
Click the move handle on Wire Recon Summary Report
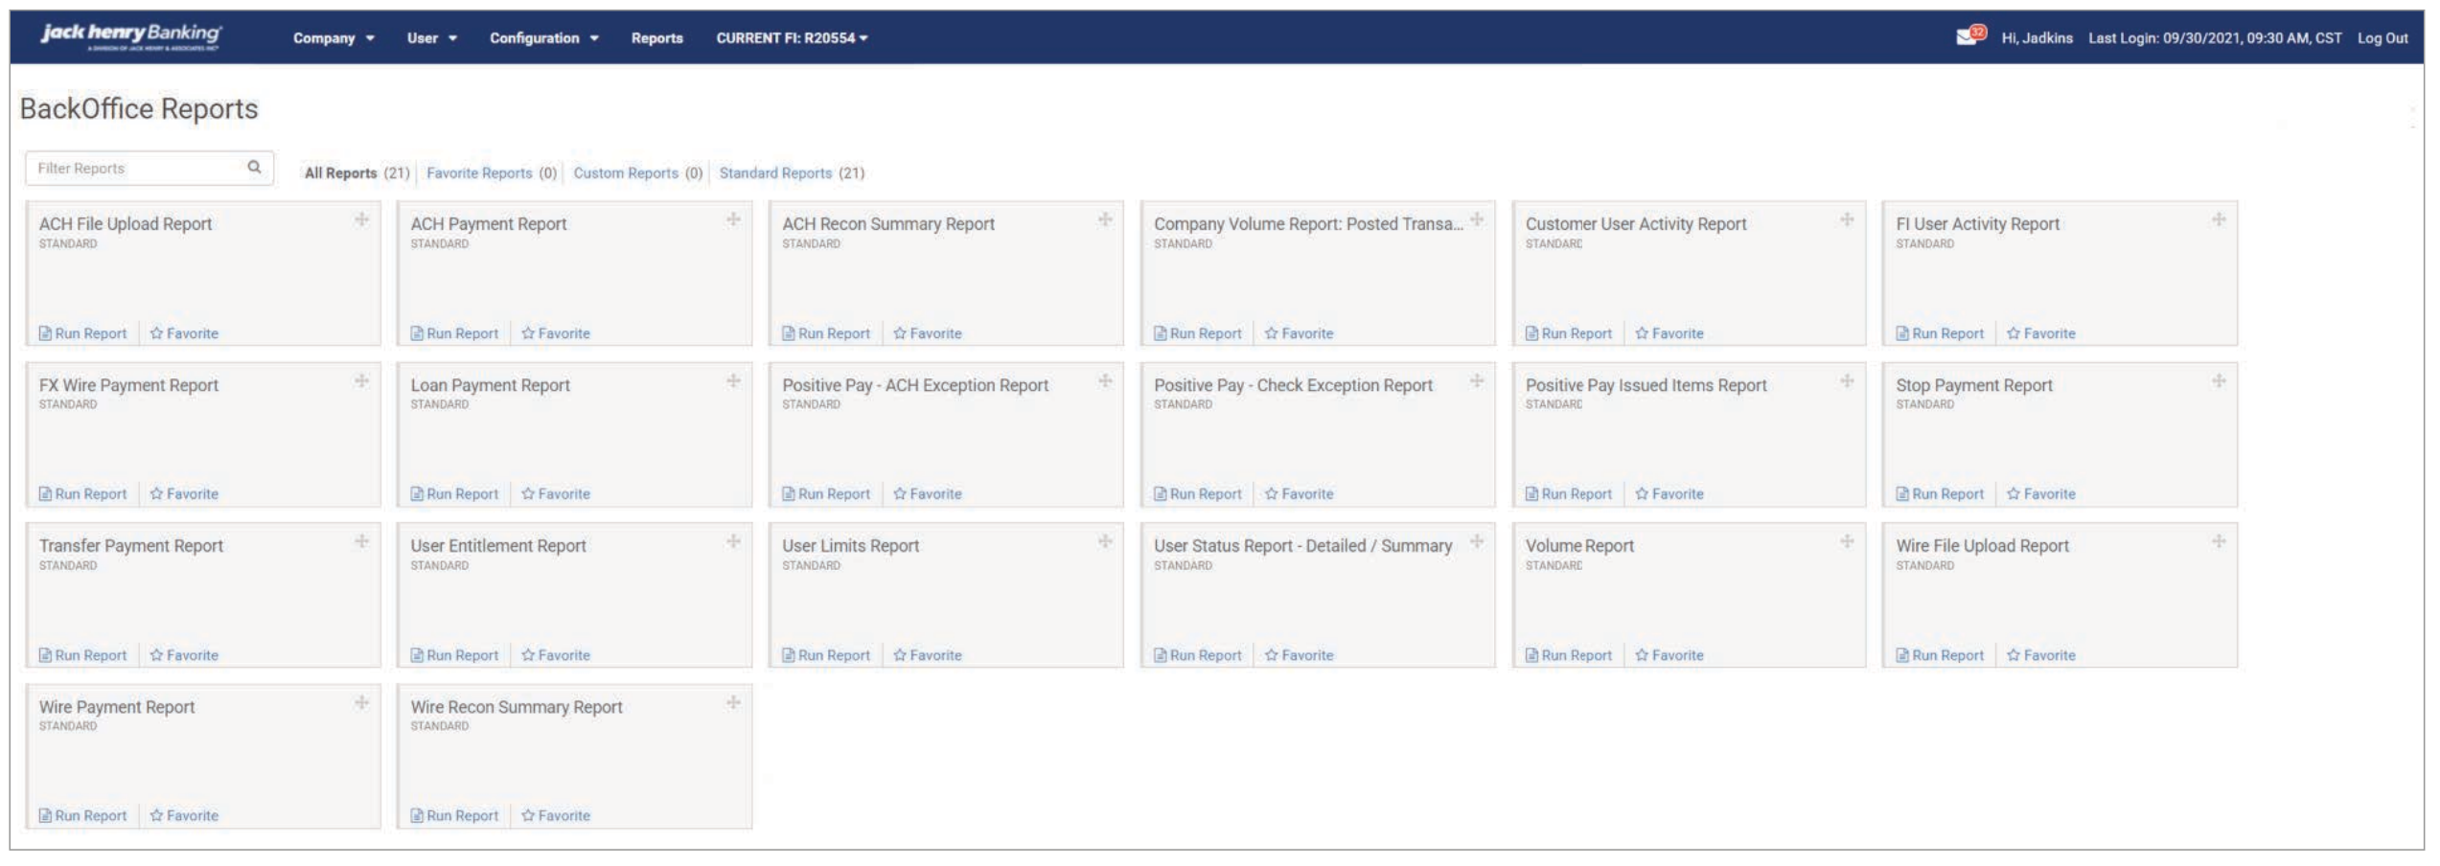tap(733, 703)
